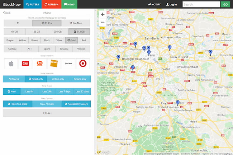This screenshot has height=155, width=233.
Task: Select the Target shop icon
Action: pyautogui.click(x=83, y=64)
